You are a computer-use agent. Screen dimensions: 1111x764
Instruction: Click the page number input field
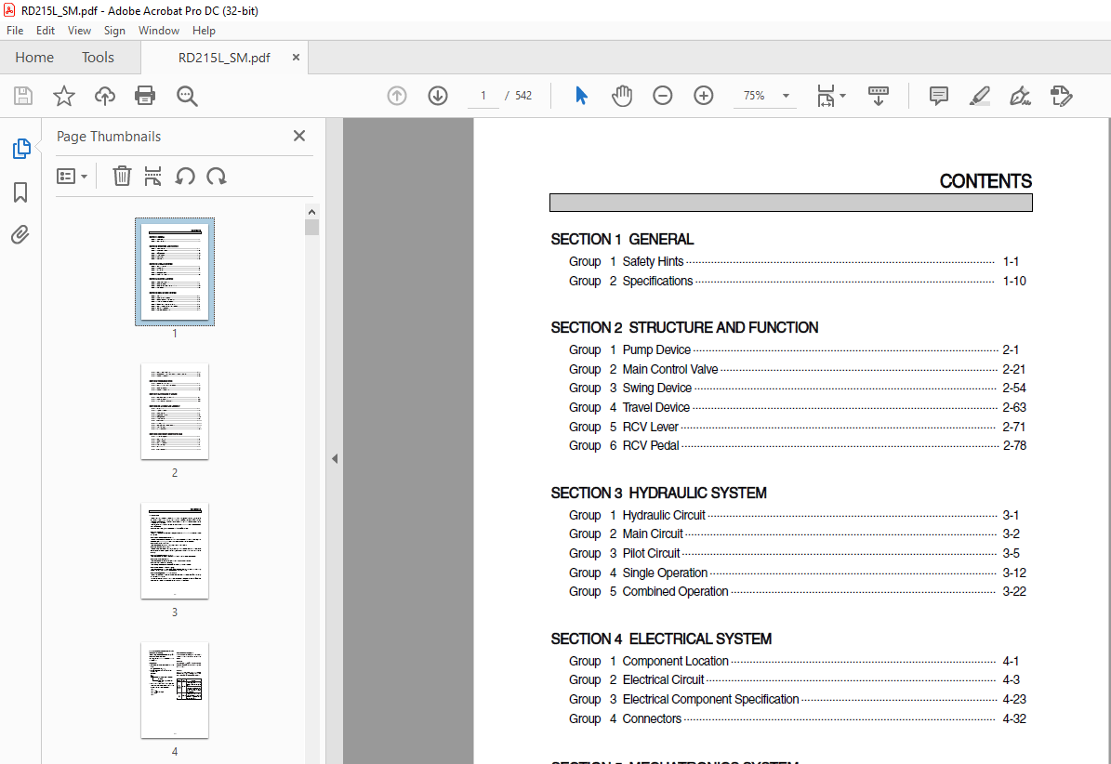483,96
